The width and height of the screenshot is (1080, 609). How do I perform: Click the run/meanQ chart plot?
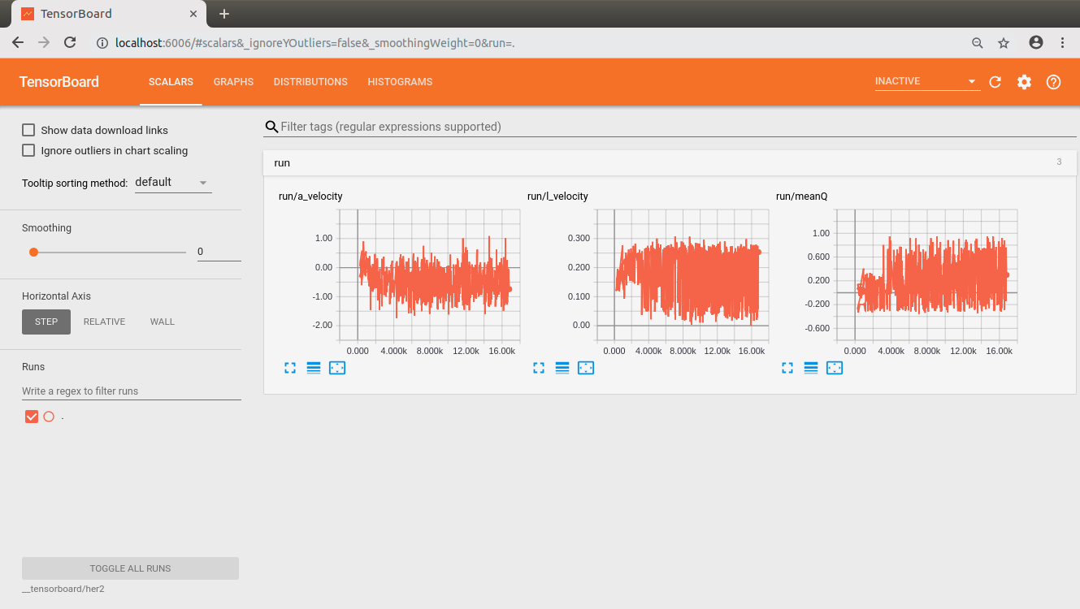click(926, 274)
